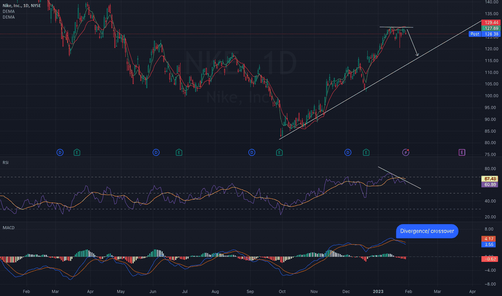Click the 140.00 price scale label

point(491,2)
